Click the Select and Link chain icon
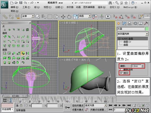This screenshot has width=151, height=113. [x=5, y=17]
